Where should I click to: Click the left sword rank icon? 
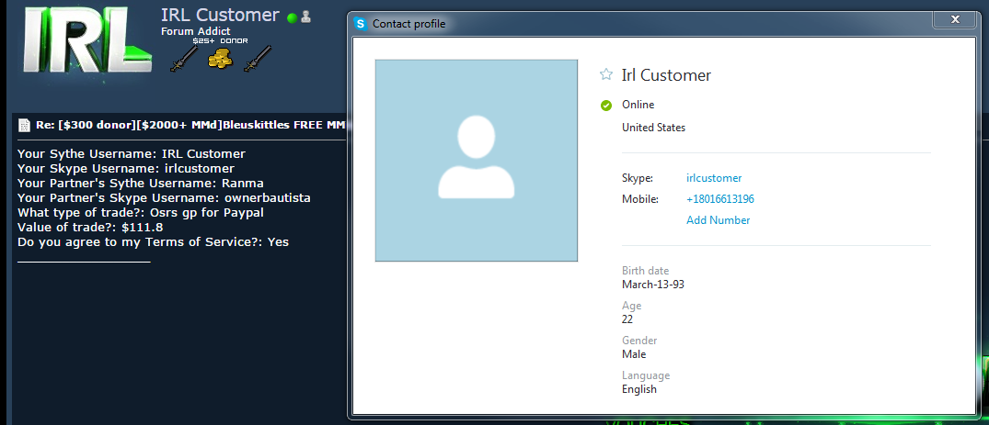tap(184, 59)
